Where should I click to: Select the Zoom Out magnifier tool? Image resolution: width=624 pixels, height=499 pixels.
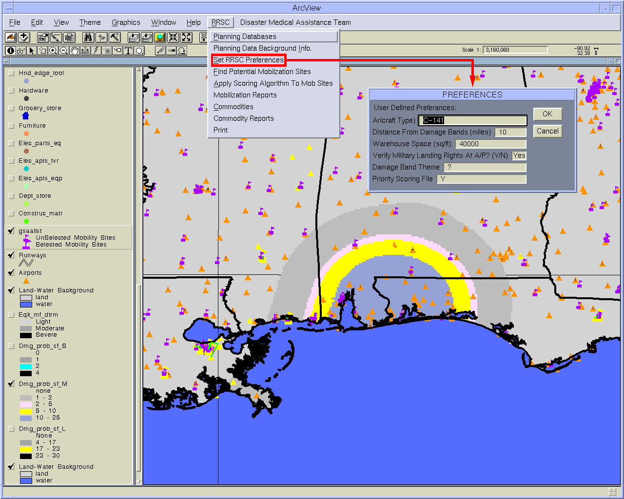pyautogui.click(x=64, y=51)
